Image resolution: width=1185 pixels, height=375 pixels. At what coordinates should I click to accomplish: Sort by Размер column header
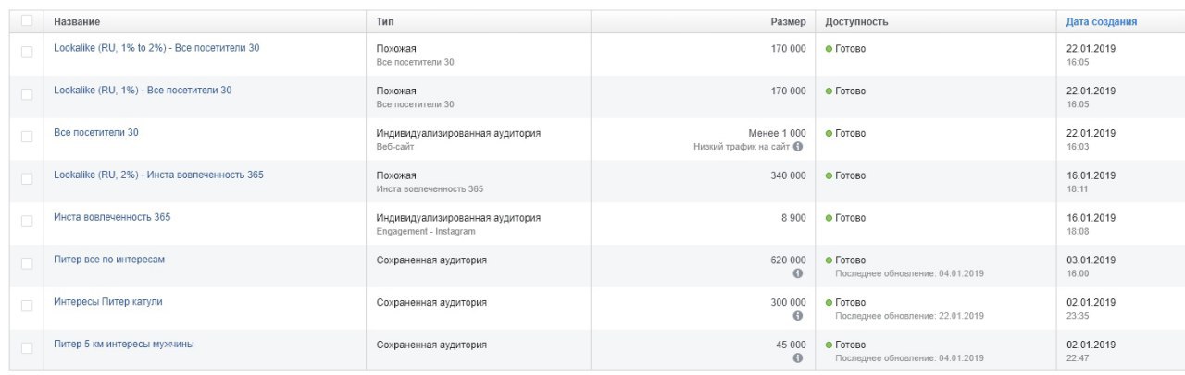coord(788,21)
